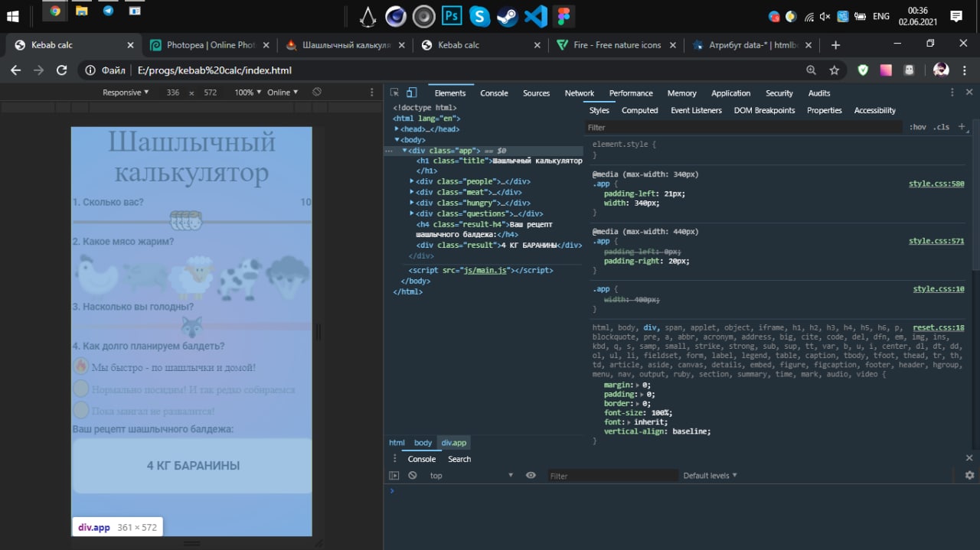Open console settings gear
Image resolution: width=980 pixels, height=550 pixels.
pos(969,476)
